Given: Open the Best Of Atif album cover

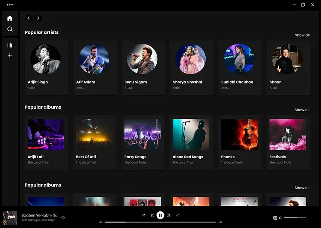Looking at the screenshot, I should [94, 134].
